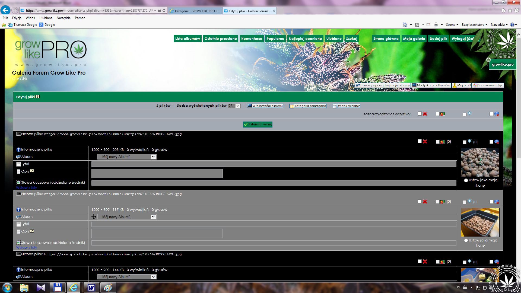This screenshot has height=293, width=521.
Task: Open Album dropdown for BOX28629.jpg
Action: [x=127, y=157]
